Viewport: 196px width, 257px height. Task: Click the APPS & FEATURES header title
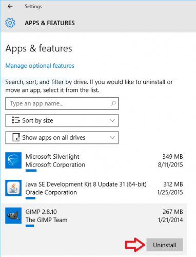tap(50, 23)
